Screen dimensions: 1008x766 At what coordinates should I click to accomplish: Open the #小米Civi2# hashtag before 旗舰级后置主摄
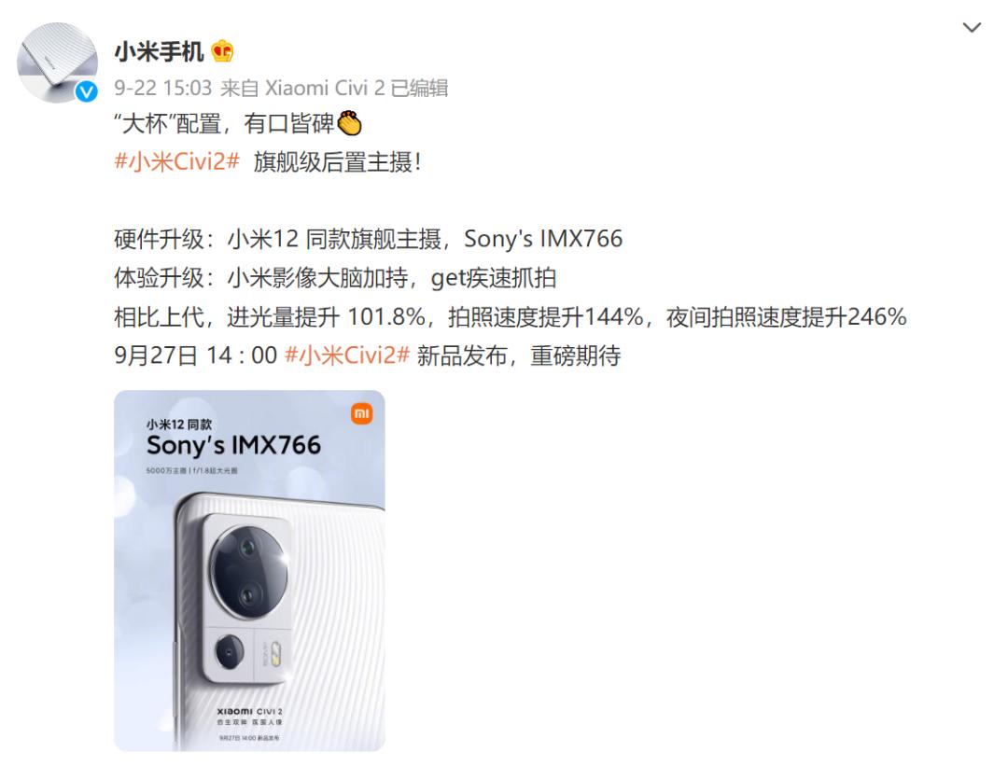tap(176, 161)
